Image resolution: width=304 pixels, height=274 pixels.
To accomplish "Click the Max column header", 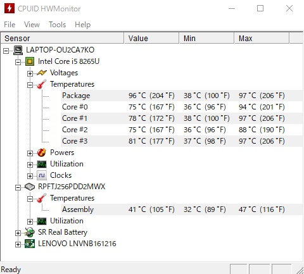I will [x=262, y=38].
